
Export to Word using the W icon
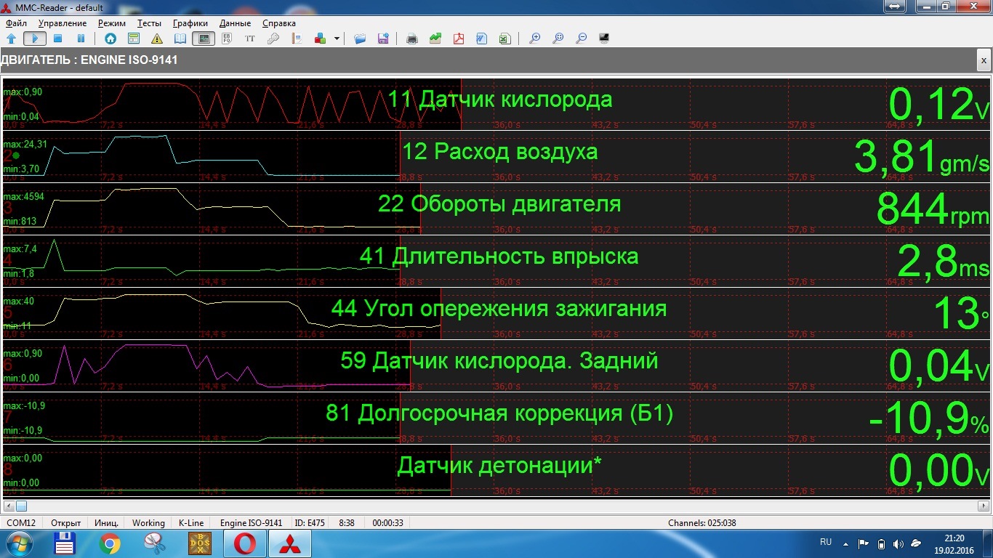[x=481, y=39]
